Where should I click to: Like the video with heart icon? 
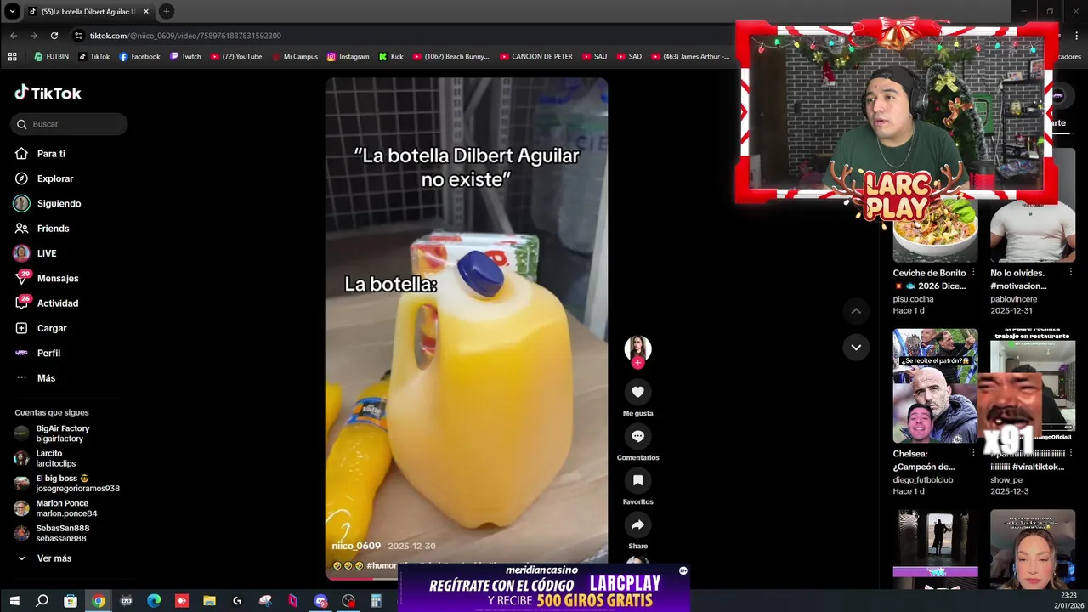point(637,392)
